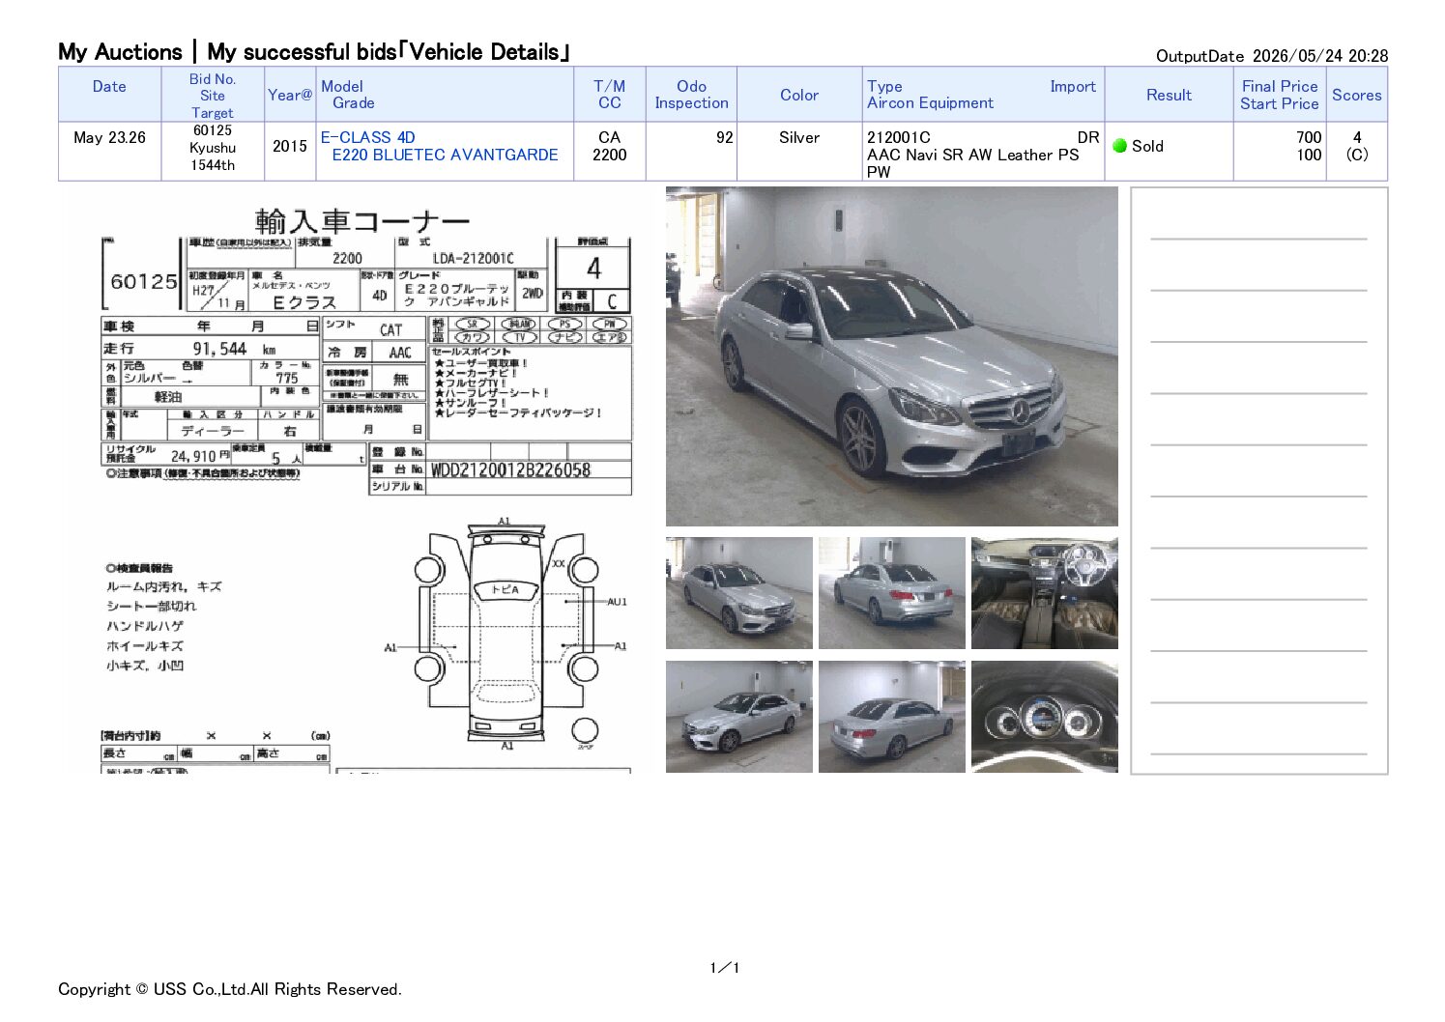Click the Scores column header

coord(1357,95)
